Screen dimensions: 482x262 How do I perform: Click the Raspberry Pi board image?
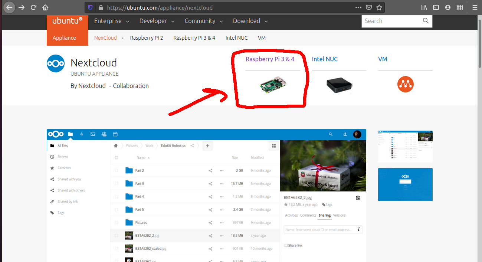[x=273, y=85]
